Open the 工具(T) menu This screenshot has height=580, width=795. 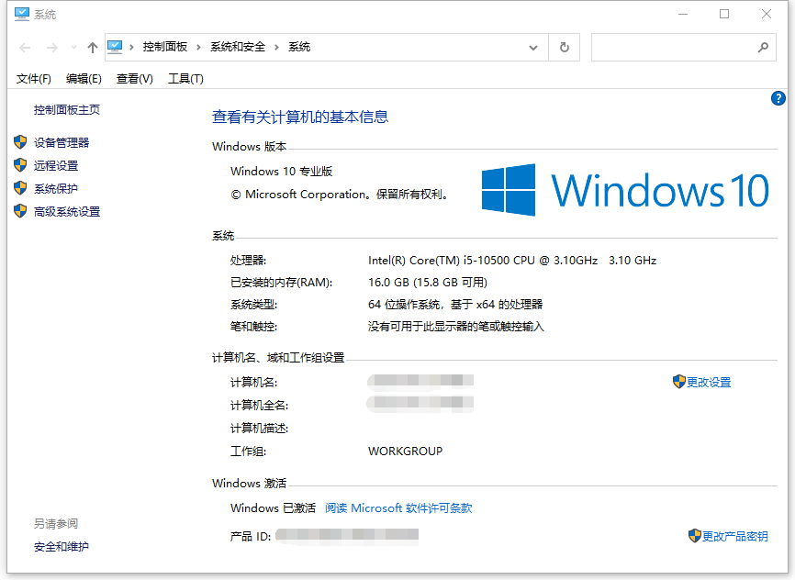pos(185,79)
